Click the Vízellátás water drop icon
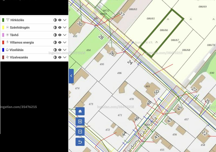 click(7, 50)
